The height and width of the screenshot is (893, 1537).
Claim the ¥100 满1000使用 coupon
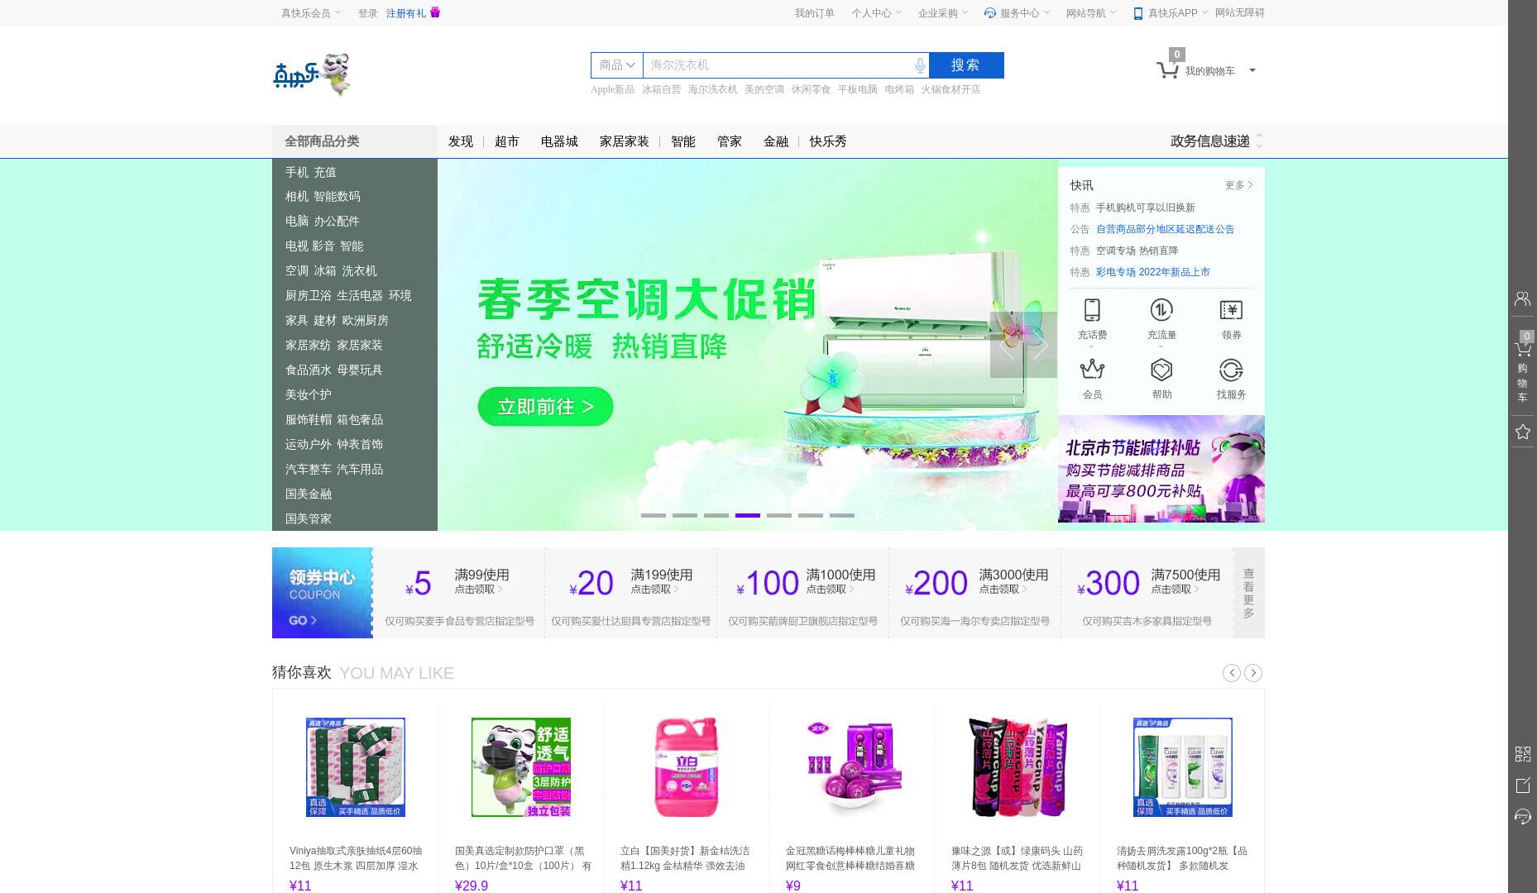pyautogui.click(x=803, y=593)
